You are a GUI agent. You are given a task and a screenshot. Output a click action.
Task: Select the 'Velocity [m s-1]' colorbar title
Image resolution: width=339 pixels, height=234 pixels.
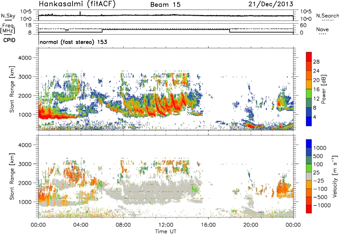pos(335,176)
